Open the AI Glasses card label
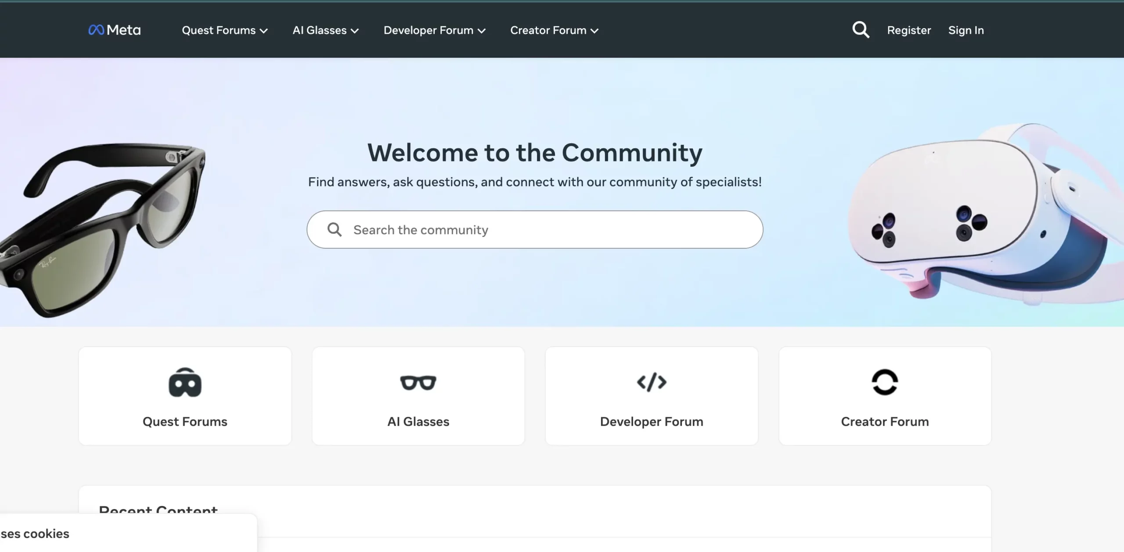 (418, 422)
